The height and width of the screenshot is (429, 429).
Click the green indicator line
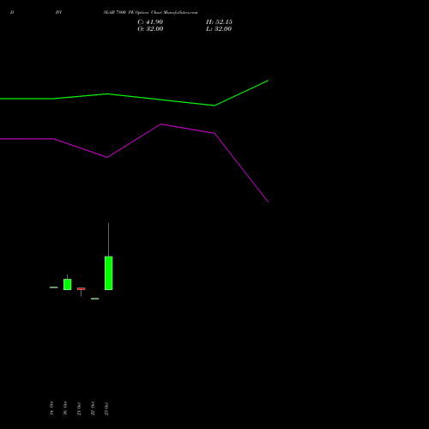pyautogui.click(x=160, y=100)
